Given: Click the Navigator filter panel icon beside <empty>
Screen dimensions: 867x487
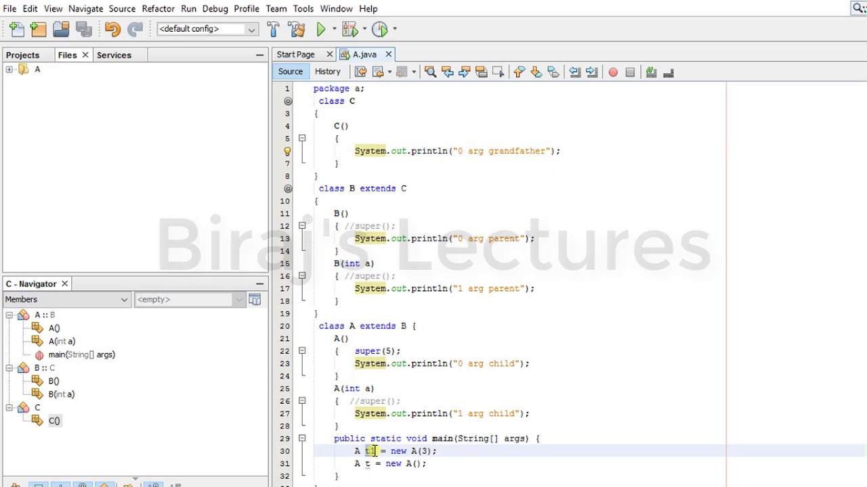Looking at the screenshot, I should [x=255, y=300].
